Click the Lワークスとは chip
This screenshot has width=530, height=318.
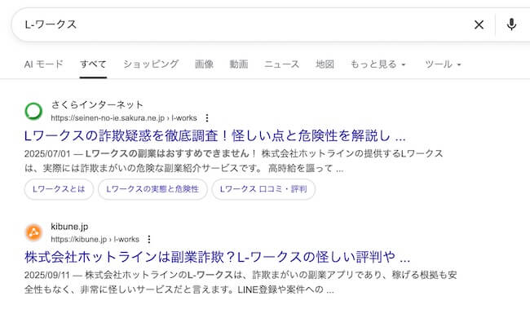[x=59, y=189]
